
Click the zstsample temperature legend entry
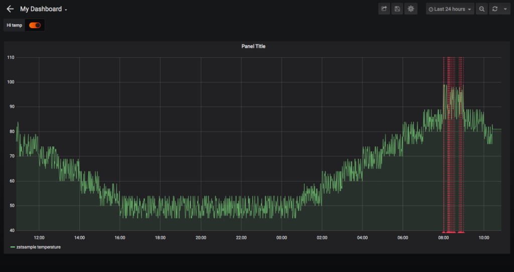pyautogui.click(x=38, y=247)
